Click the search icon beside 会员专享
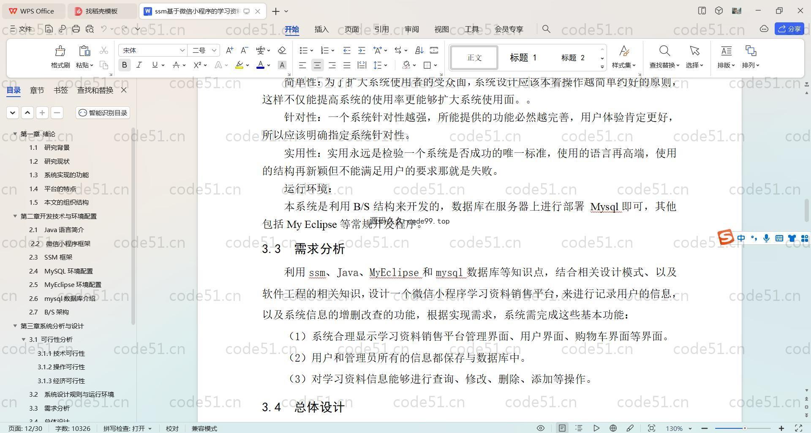 546,29
